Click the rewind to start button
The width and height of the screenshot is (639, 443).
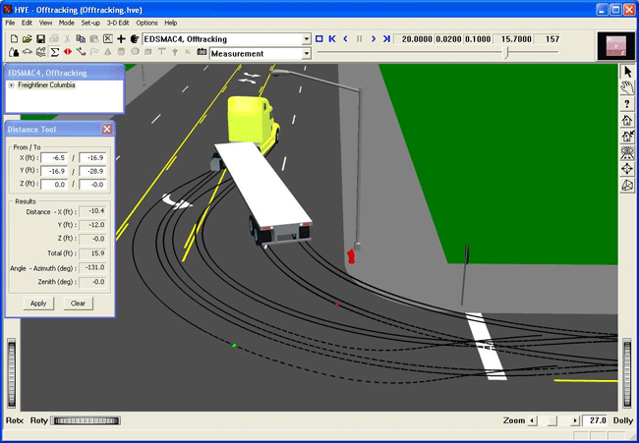pos(332,38)
